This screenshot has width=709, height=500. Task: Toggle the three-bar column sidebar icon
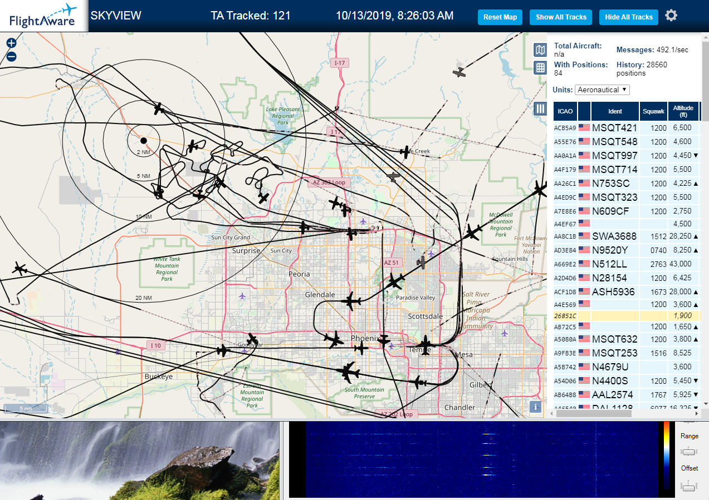(540, 108)
